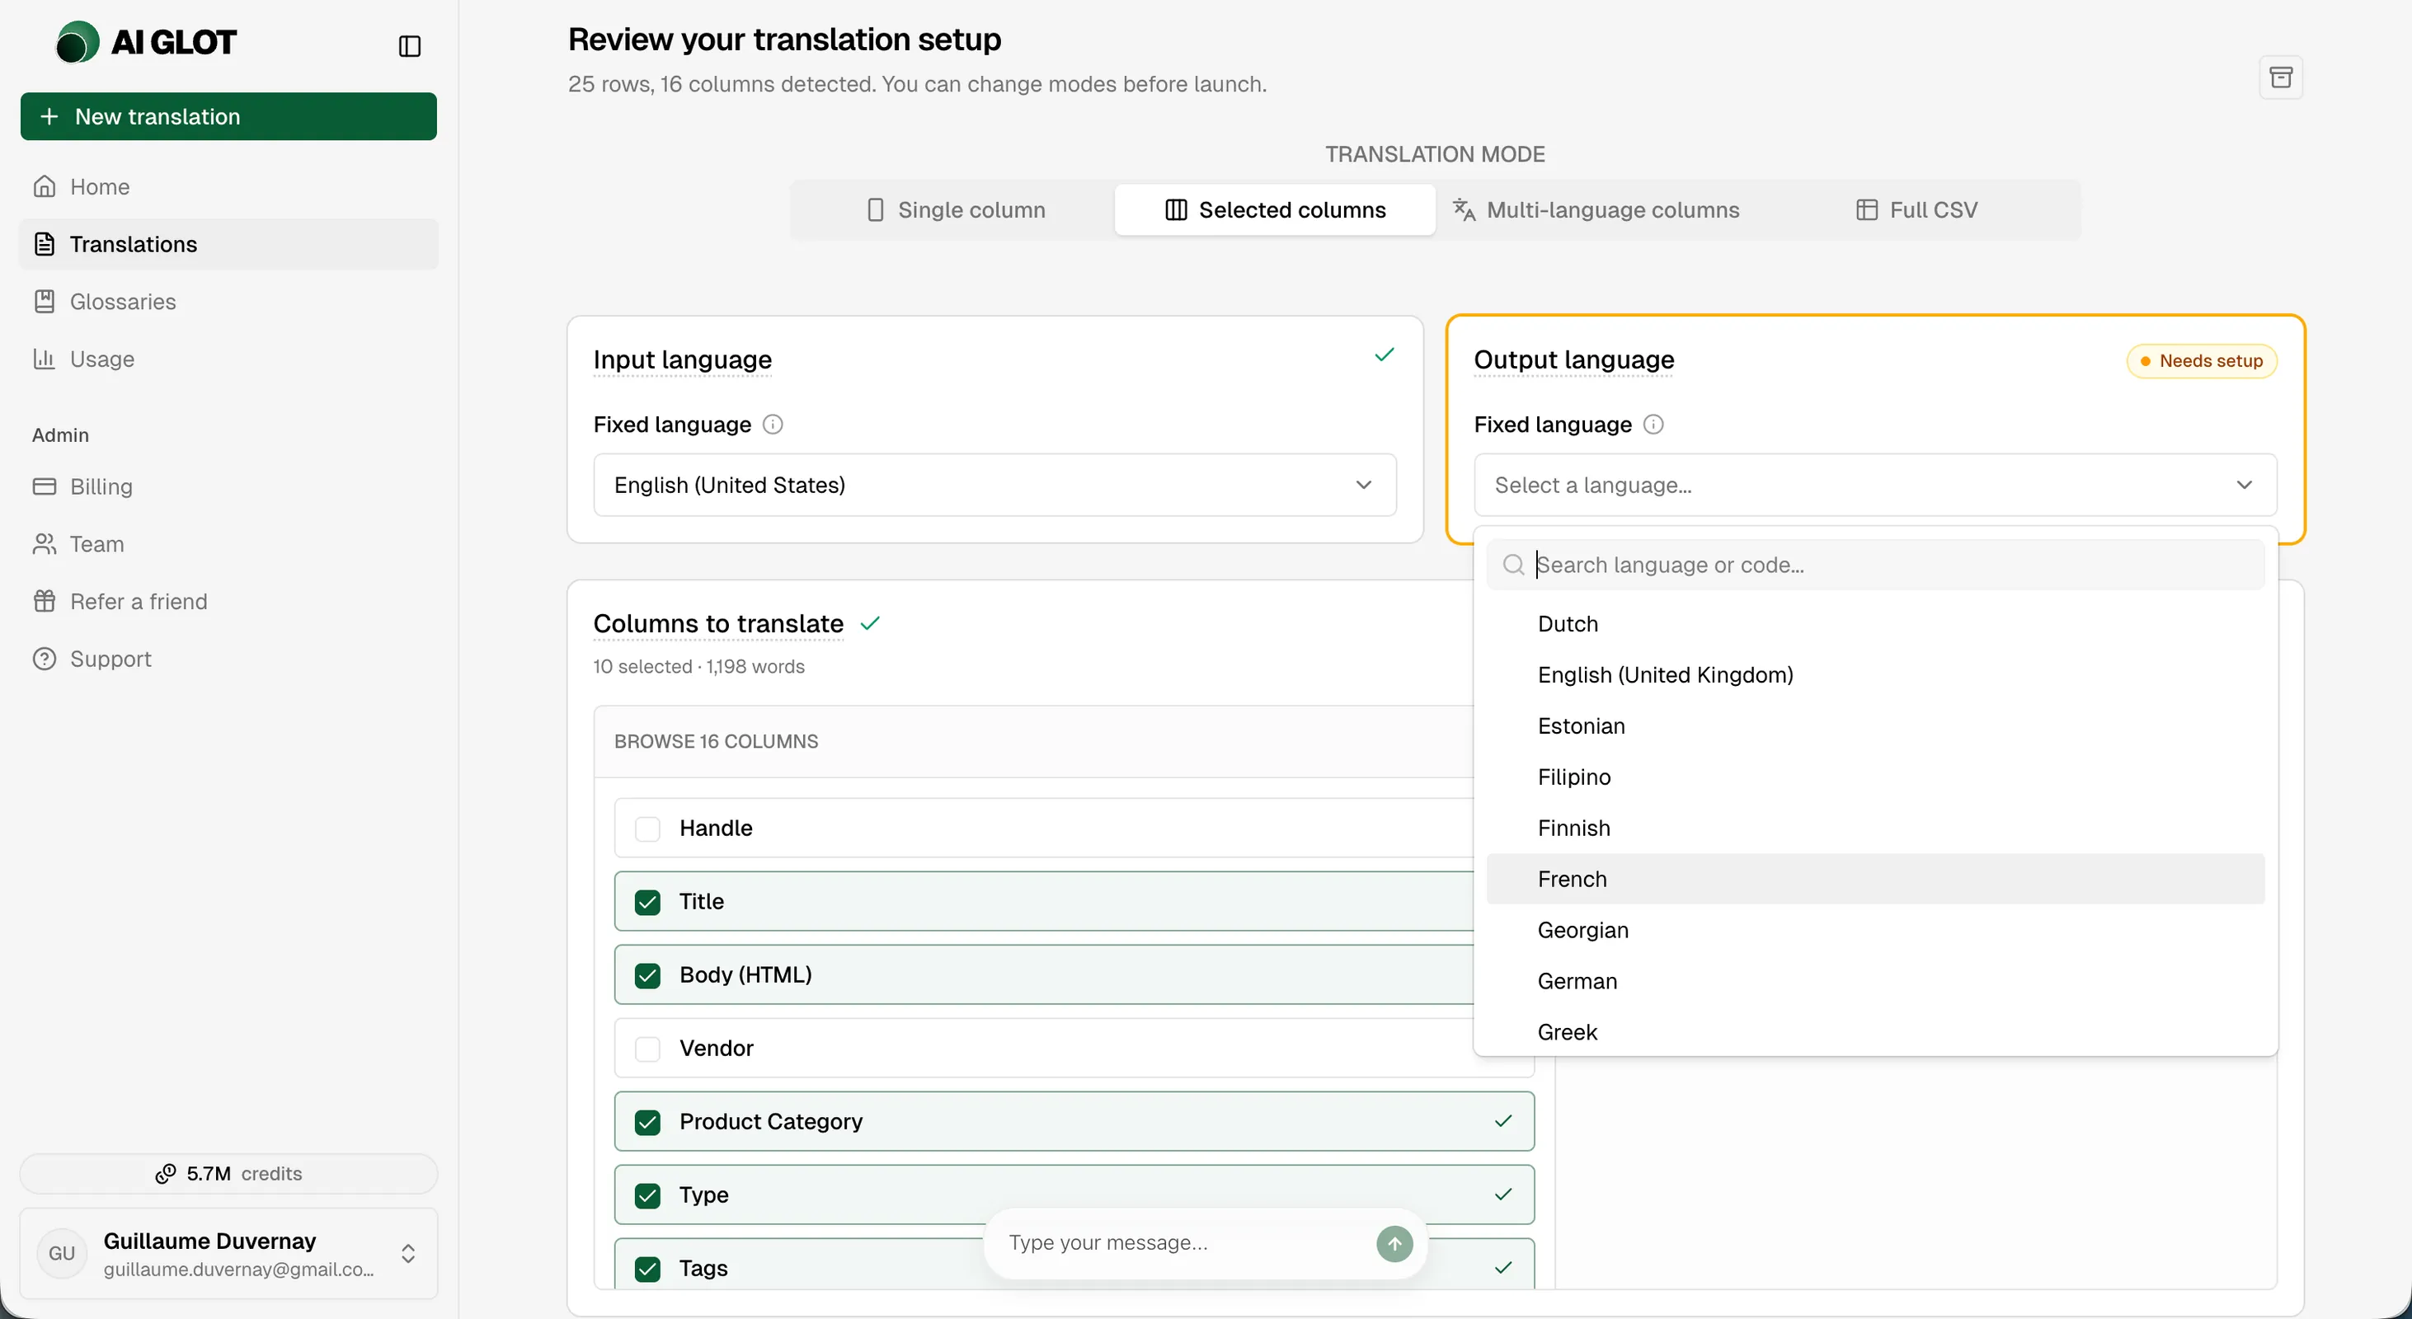The width and height of the screenshot is (2412, 1319).
Task: Select Greek from the language list
Action: pos(1875,1031)
